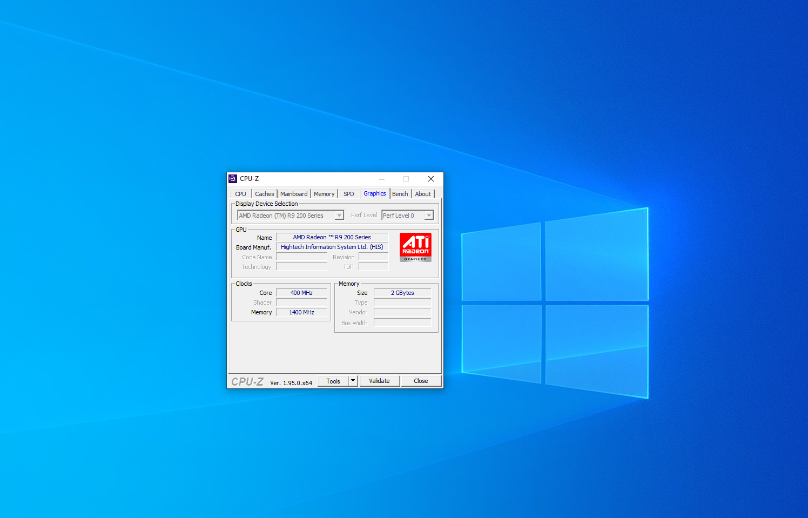
Task: Click the empty memory Vendor field
Action: pos(402,312)
